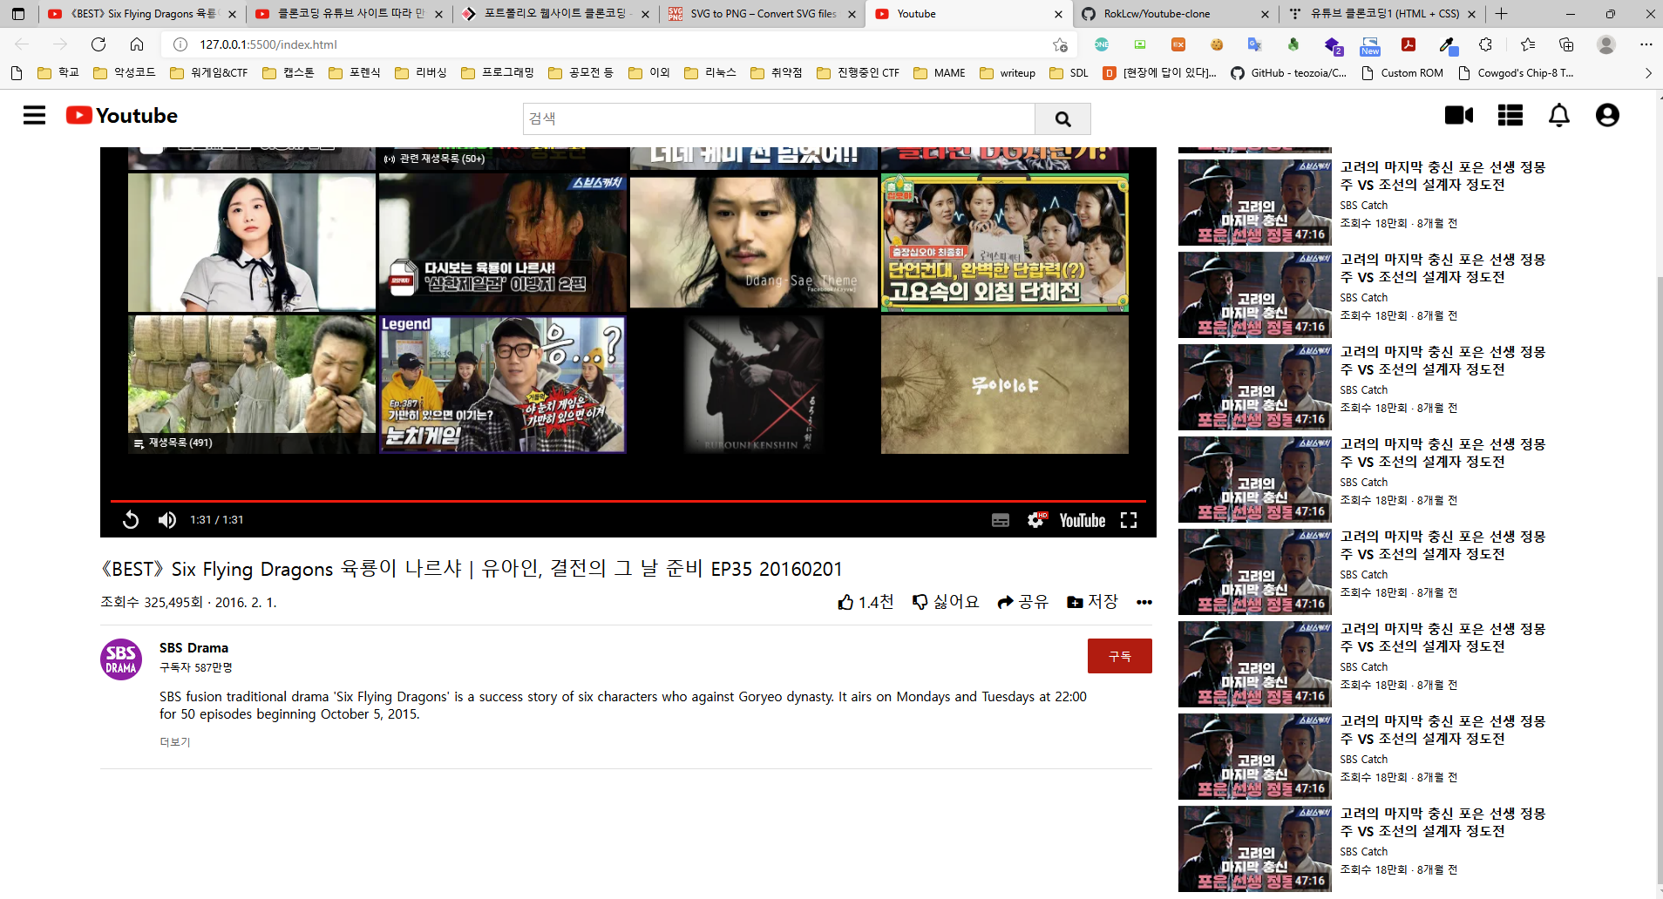Open the hamburger menu beside Youtube logo
1663x899 pixels.
click(34, 115)
